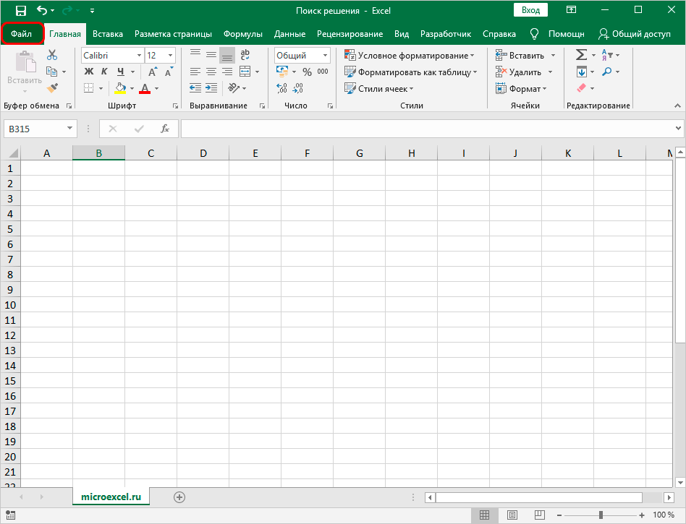
Task: Switch to the Рецензирование tab
Action: pyautogui.click(x=350, y=34)
